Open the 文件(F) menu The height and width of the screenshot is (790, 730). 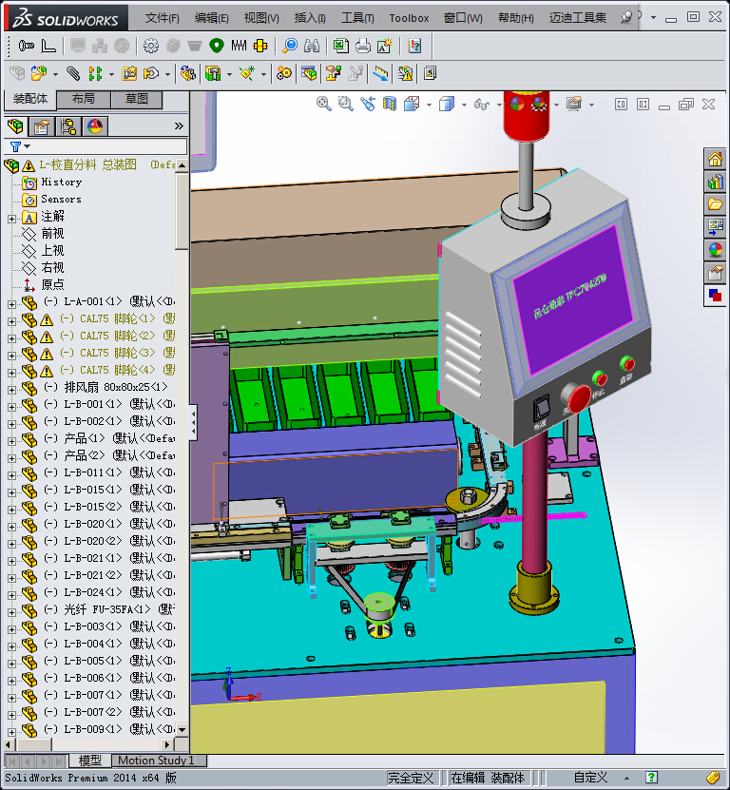[163, 18]
